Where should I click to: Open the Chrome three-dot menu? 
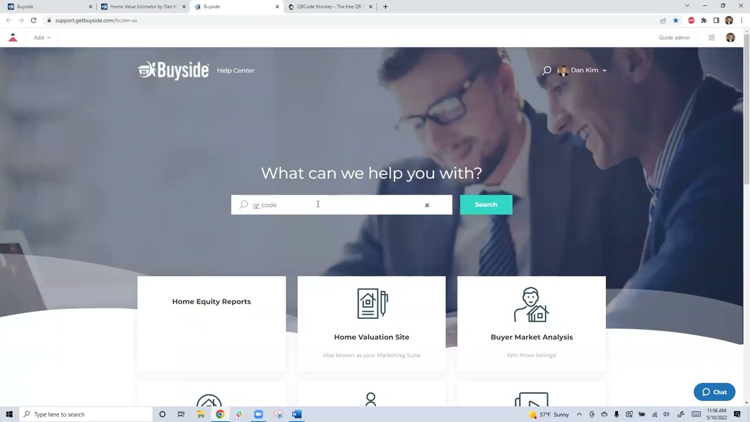coord(741,21)
